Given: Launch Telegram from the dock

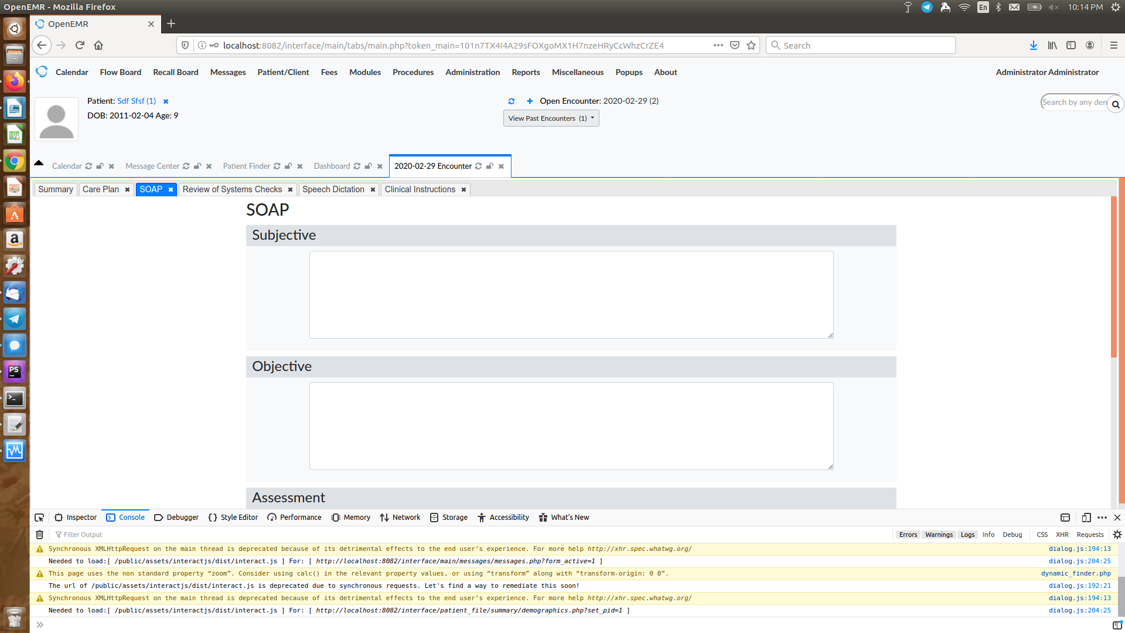Looking at the screenshot, I should [x=14, y=319].
